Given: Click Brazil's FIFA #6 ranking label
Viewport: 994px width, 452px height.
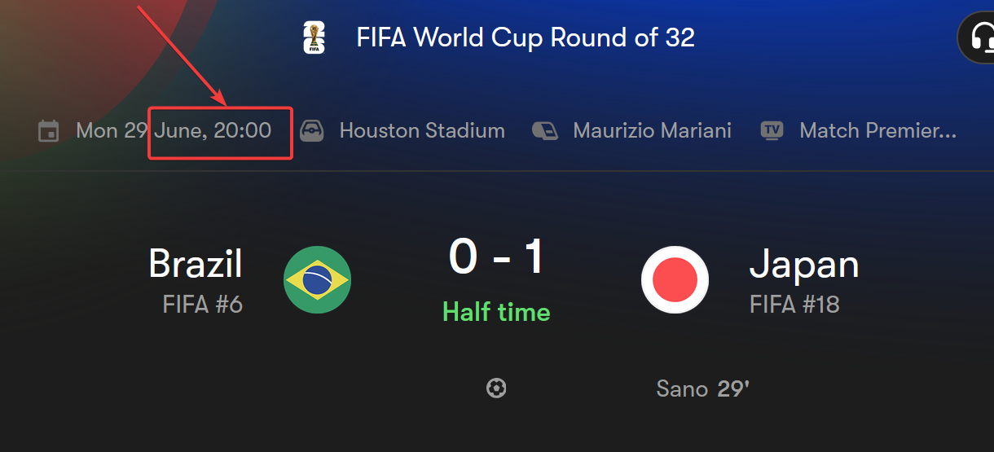Looking at the screenshot, I should pyautogui.click(x=203, y=305).
